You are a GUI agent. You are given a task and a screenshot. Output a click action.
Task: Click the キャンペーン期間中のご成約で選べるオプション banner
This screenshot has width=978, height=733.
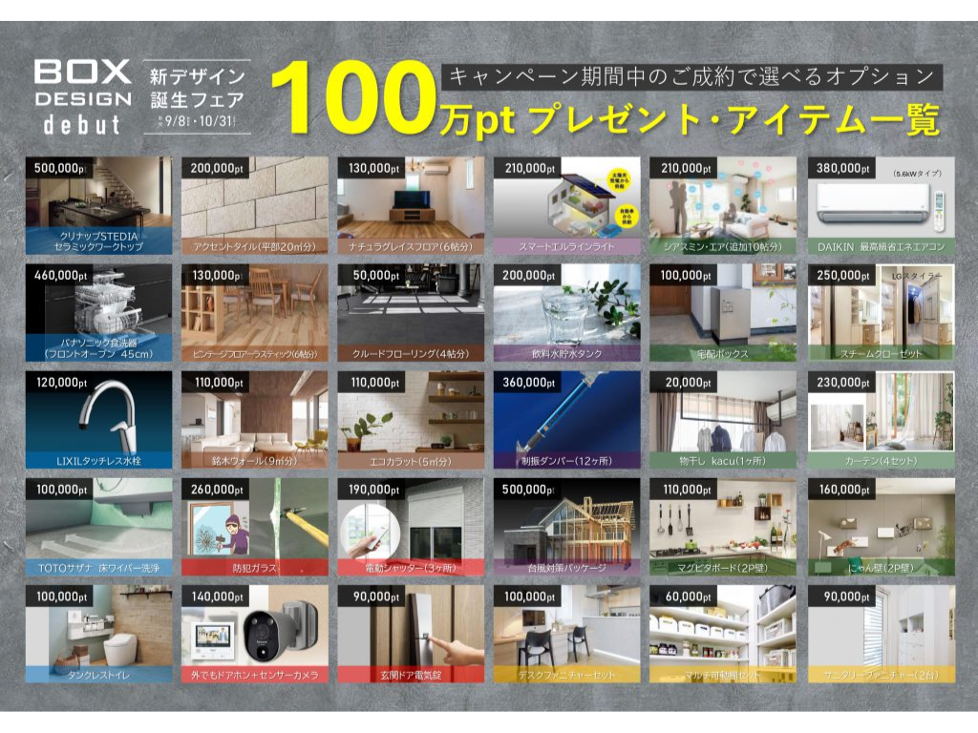691,75
